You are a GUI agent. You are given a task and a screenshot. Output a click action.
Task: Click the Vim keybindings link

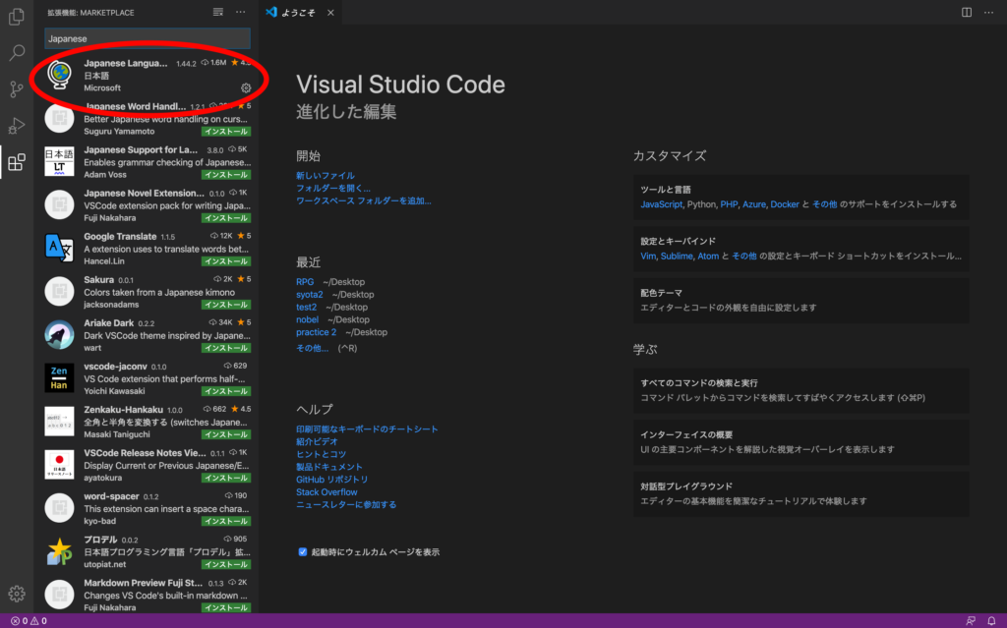(x=648, y=256)
